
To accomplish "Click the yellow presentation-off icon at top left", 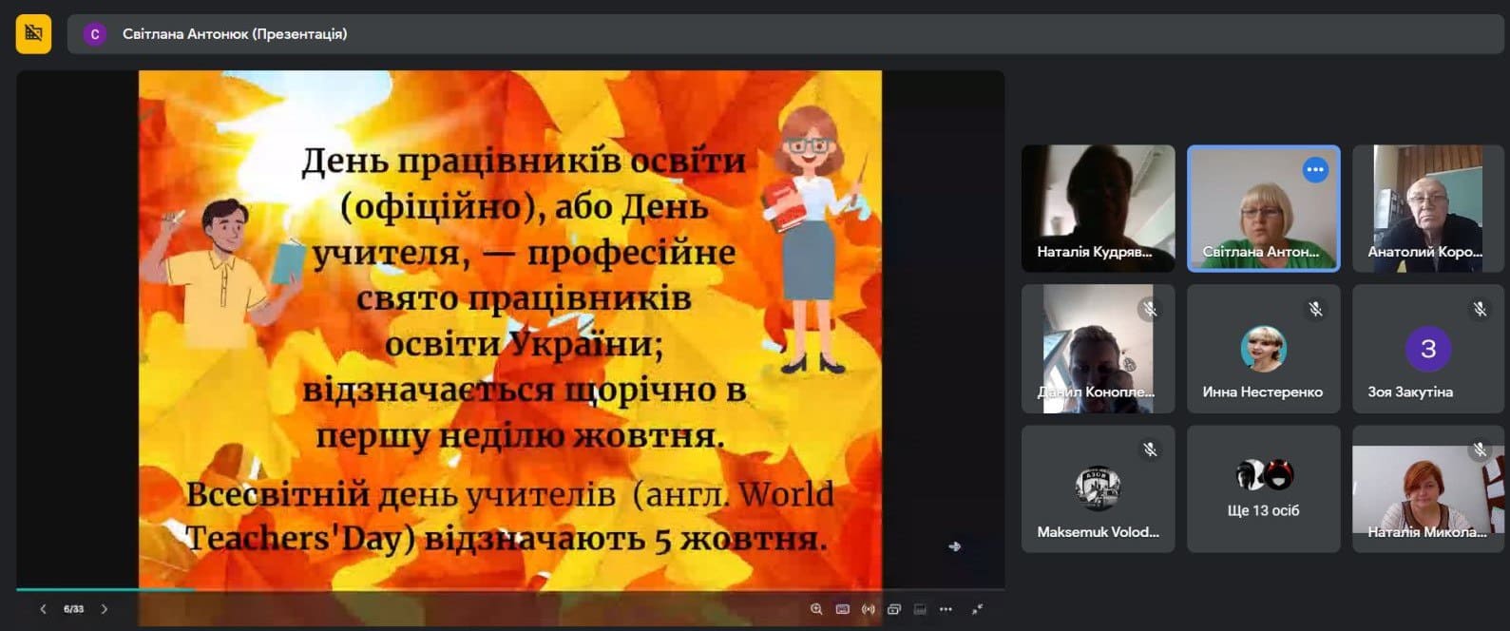I will coord(33,33).
